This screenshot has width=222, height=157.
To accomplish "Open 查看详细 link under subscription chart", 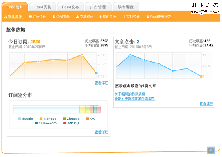I will pyautogui.click(x=101, y=83).
